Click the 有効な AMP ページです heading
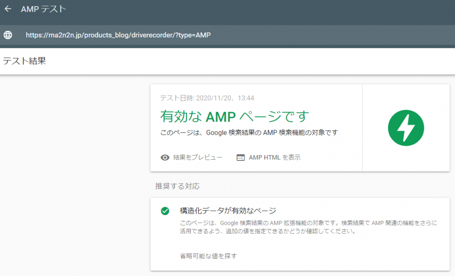This screenshot has height=276, width=455. click(235, 116)
